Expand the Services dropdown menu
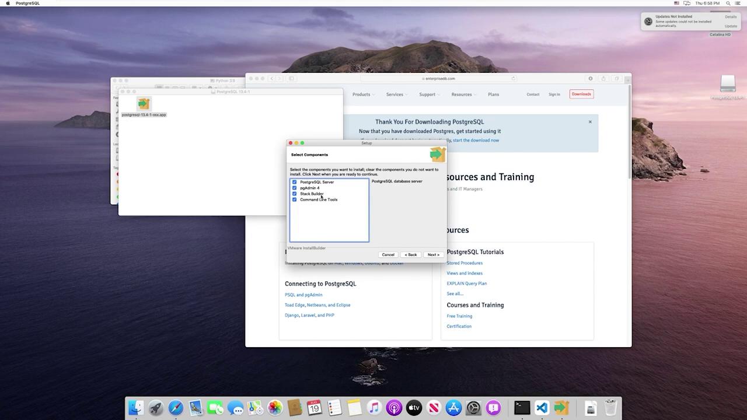Image resolution: width=747 pixels, height=420 pixels. [x=396, y=94]
